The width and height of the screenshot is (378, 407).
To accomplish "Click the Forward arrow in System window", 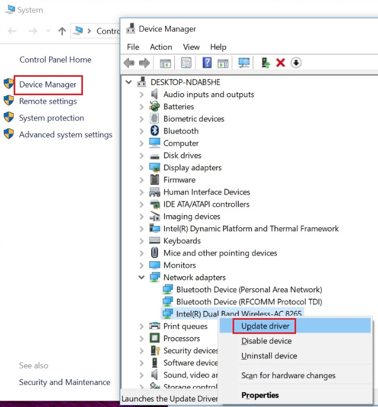I will pos(33,31).
